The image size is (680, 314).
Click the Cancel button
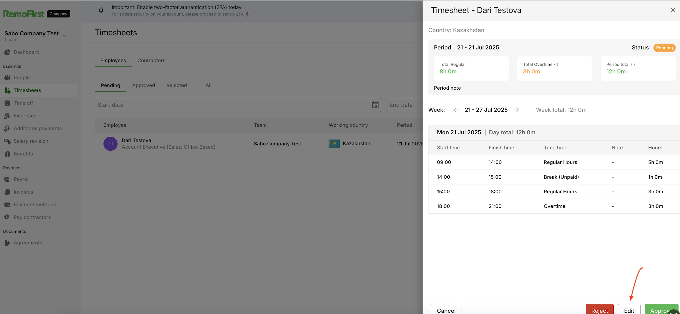click(x=446, y=310)
